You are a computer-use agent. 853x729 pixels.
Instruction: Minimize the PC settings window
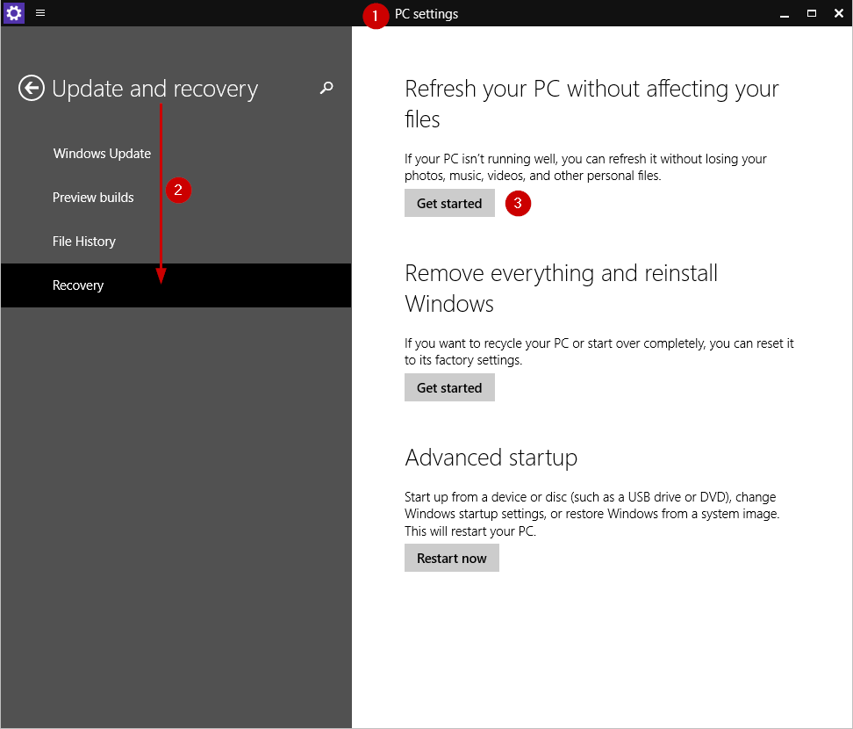pyautogui.click(x=784, y=13)
